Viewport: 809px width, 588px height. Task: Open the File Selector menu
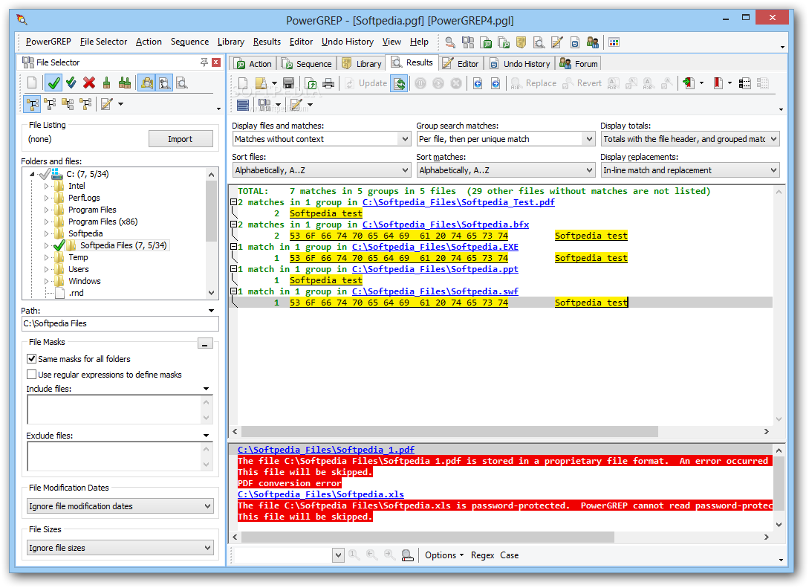(103, 42)
